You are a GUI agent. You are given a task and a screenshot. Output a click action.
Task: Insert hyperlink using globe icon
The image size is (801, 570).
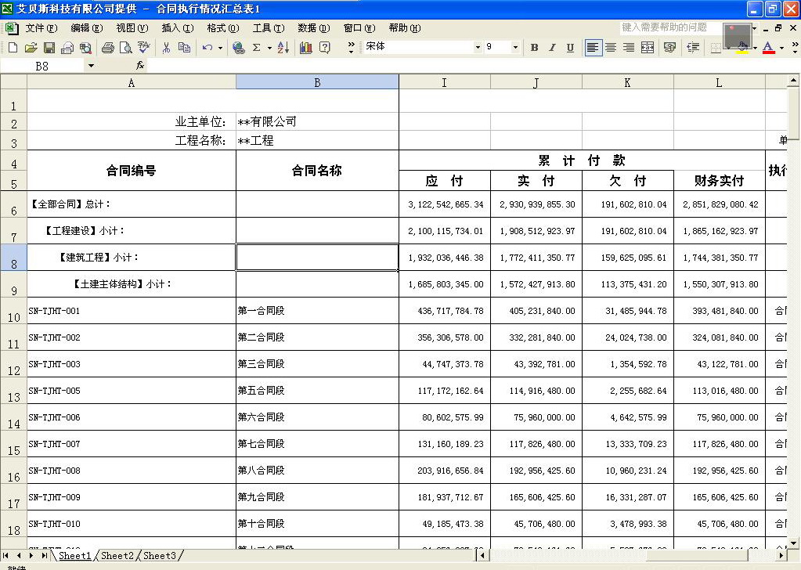238,48
